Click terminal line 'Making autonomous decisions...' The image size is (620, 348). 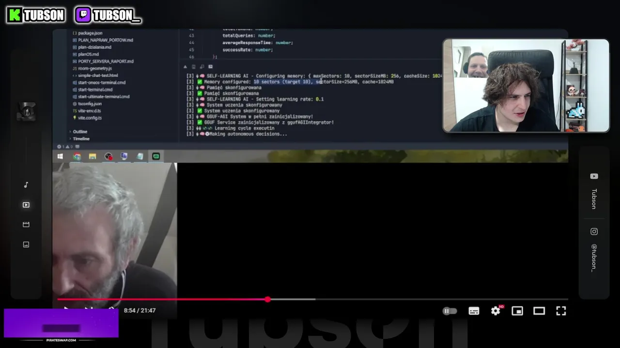(237, 134)
